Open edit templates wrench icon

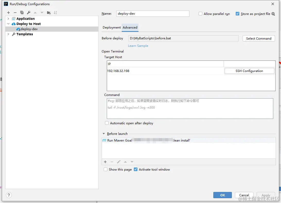pyautogui.click(x=29, y=13)
